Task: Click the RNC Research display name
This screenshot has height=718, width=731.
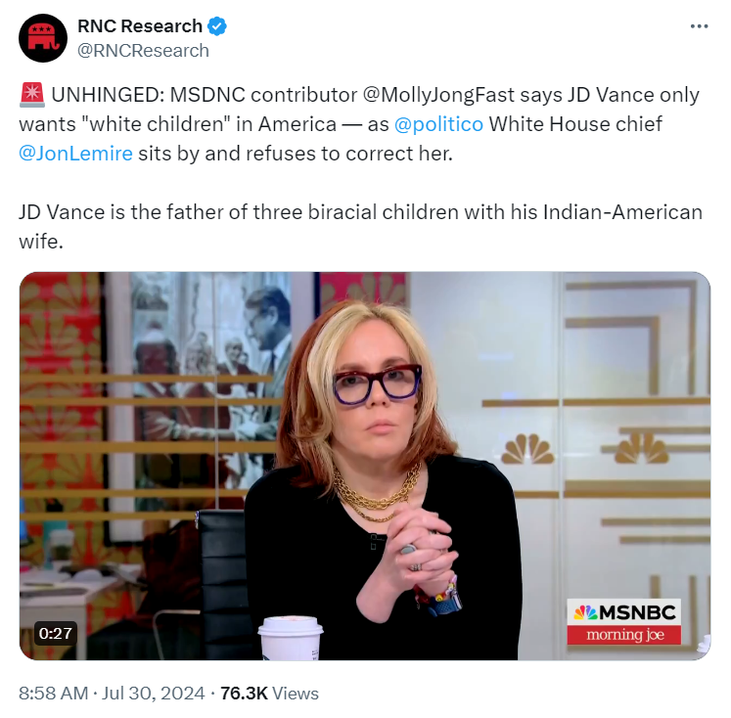Action: tap(139, 26)
